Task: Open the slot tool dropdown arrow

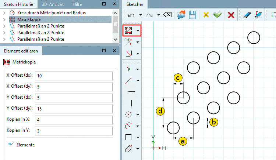Action: pyautogui.click(x=138, y=149)
